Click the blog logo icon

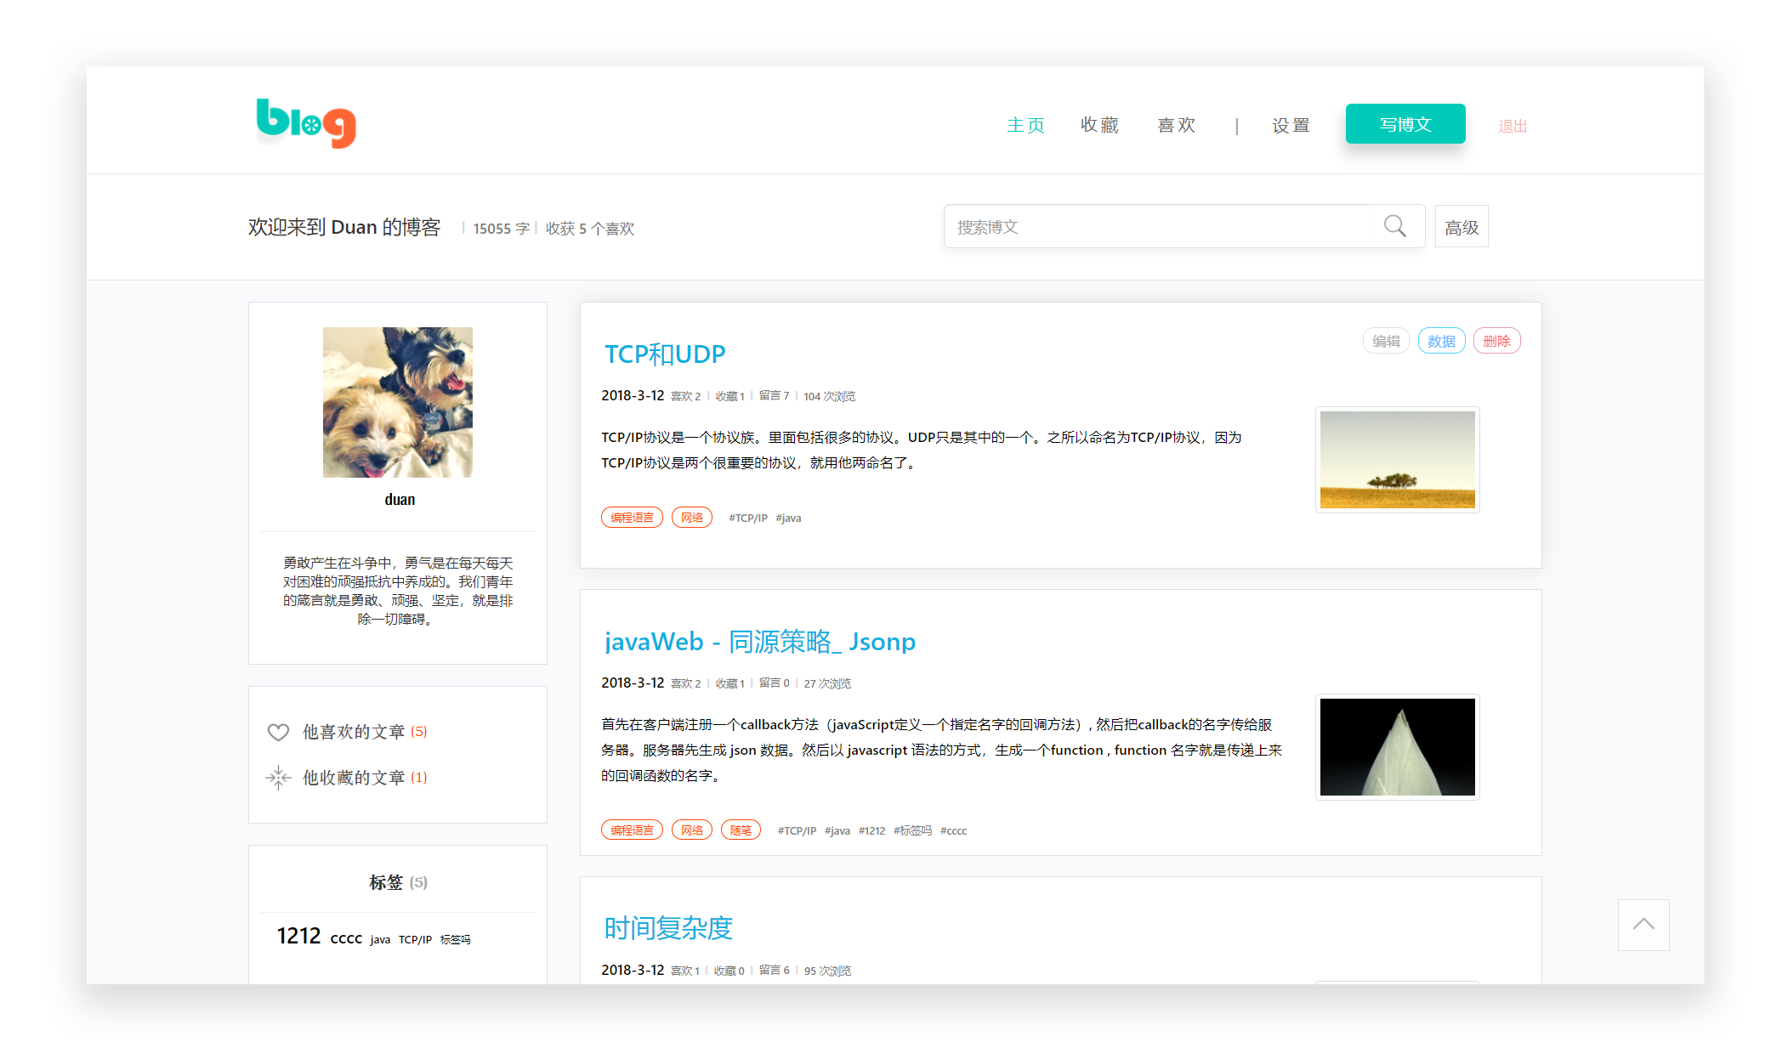coord(306,123)
